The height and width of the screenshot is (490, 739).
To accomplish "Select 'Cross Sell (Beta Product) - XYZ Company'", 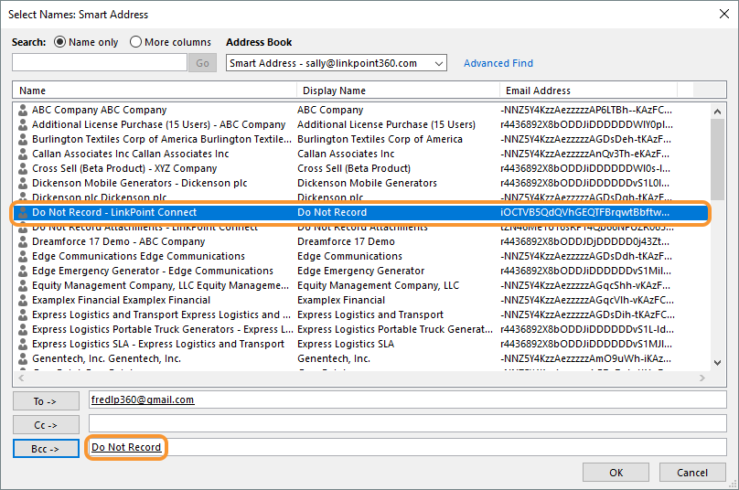I will tap(124, 168).
